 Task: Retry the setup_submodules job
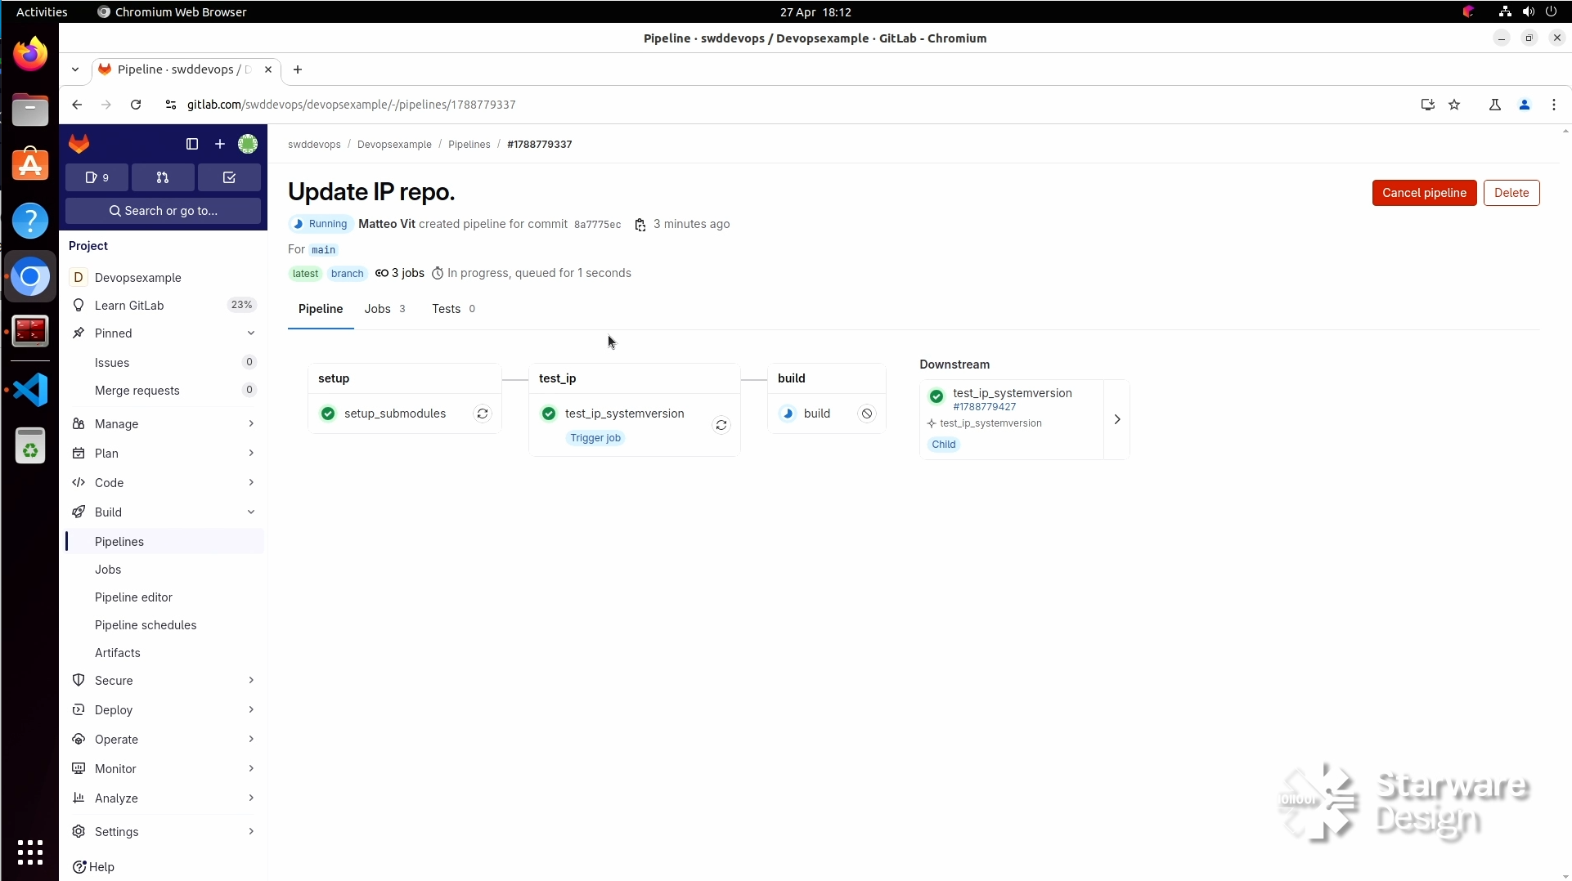click(x=482, y=414)
